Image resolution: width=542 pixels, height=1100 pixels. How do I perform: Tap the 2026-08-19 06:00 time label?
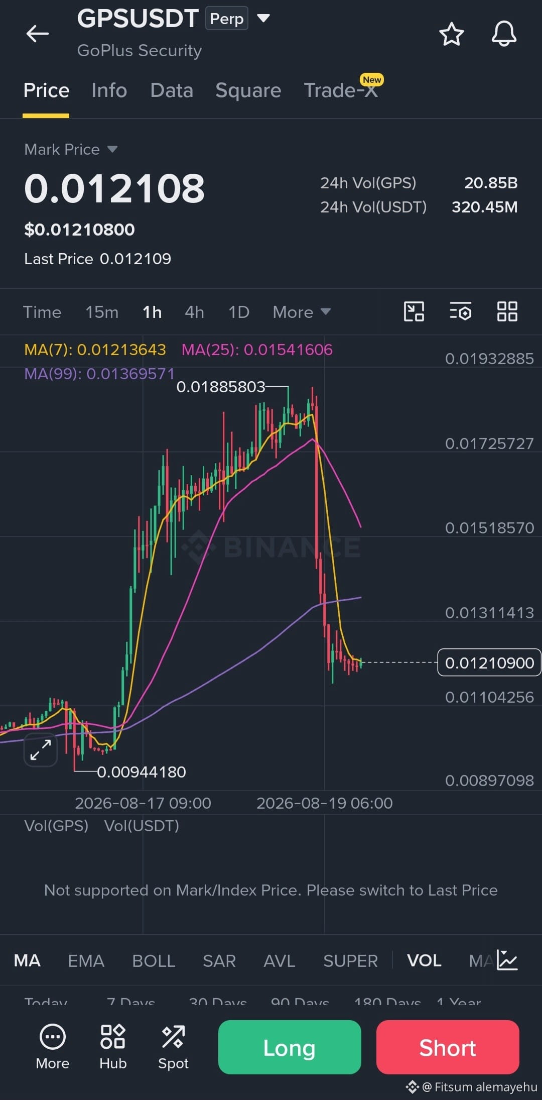pyautogui.click(x=325, y=803)
